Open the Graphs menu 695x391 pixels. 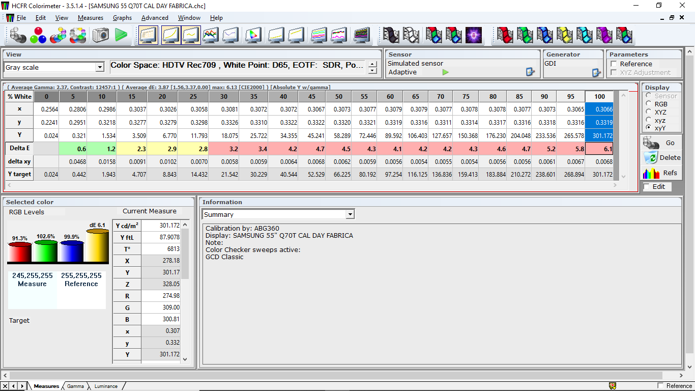pyautogui.click(x=122, y=18)
